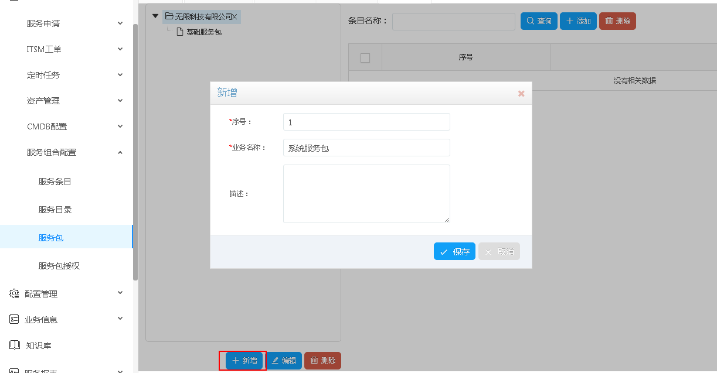Image resolution: width=717 pixels, height=373 pixels.
Task: Click the bottom 删除 trash button
Action: (x=322, y=361)
